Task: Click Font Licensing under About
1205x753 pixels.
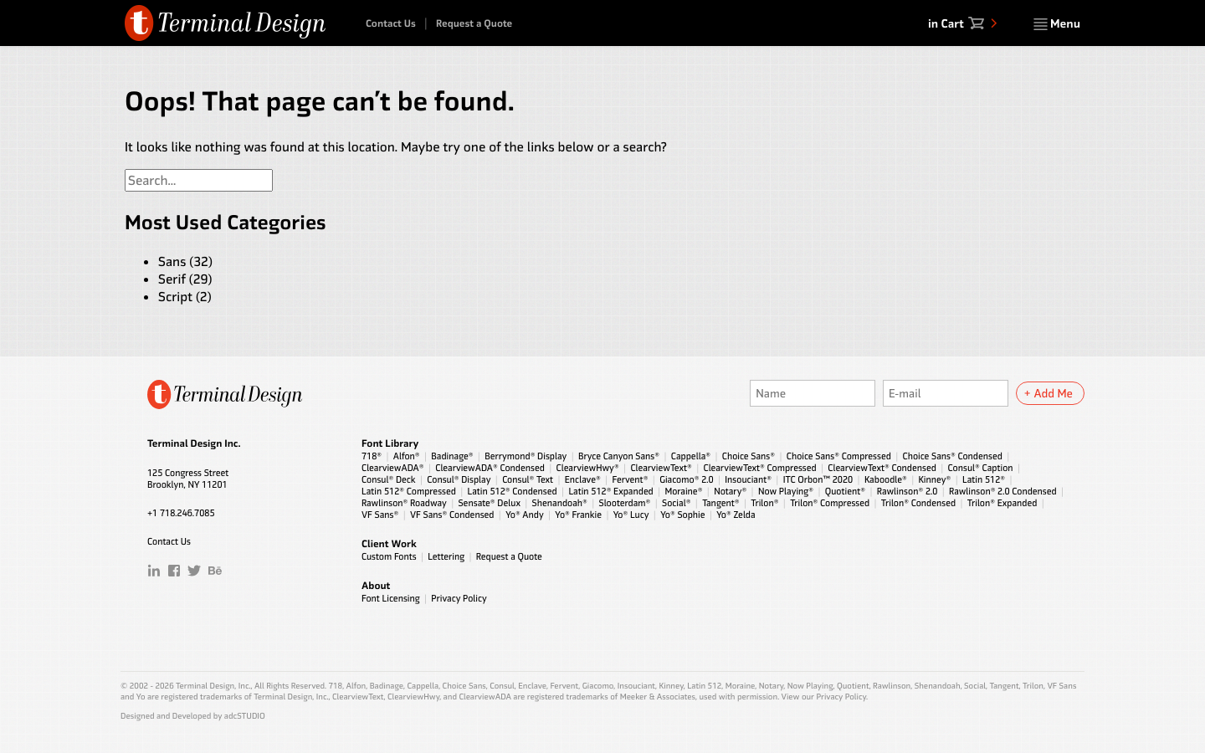Action: (390, 598)
